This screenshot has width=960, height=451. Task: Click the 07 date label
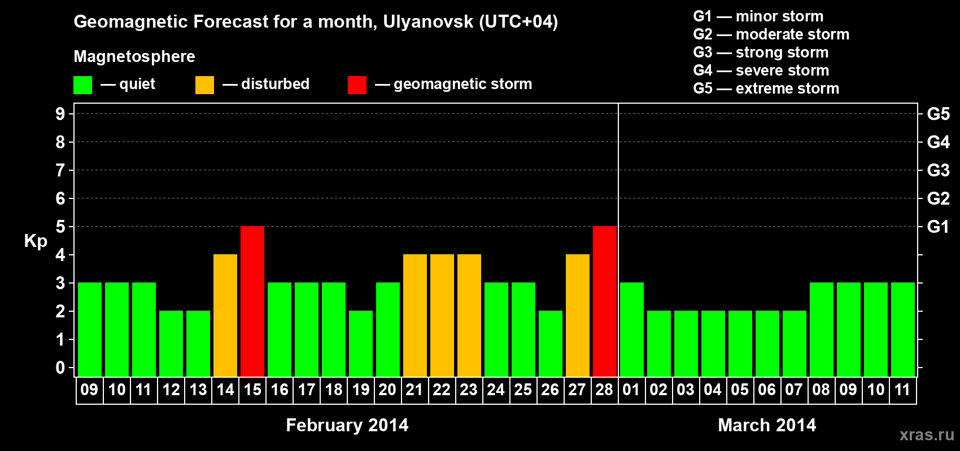[x=794, y=390]
